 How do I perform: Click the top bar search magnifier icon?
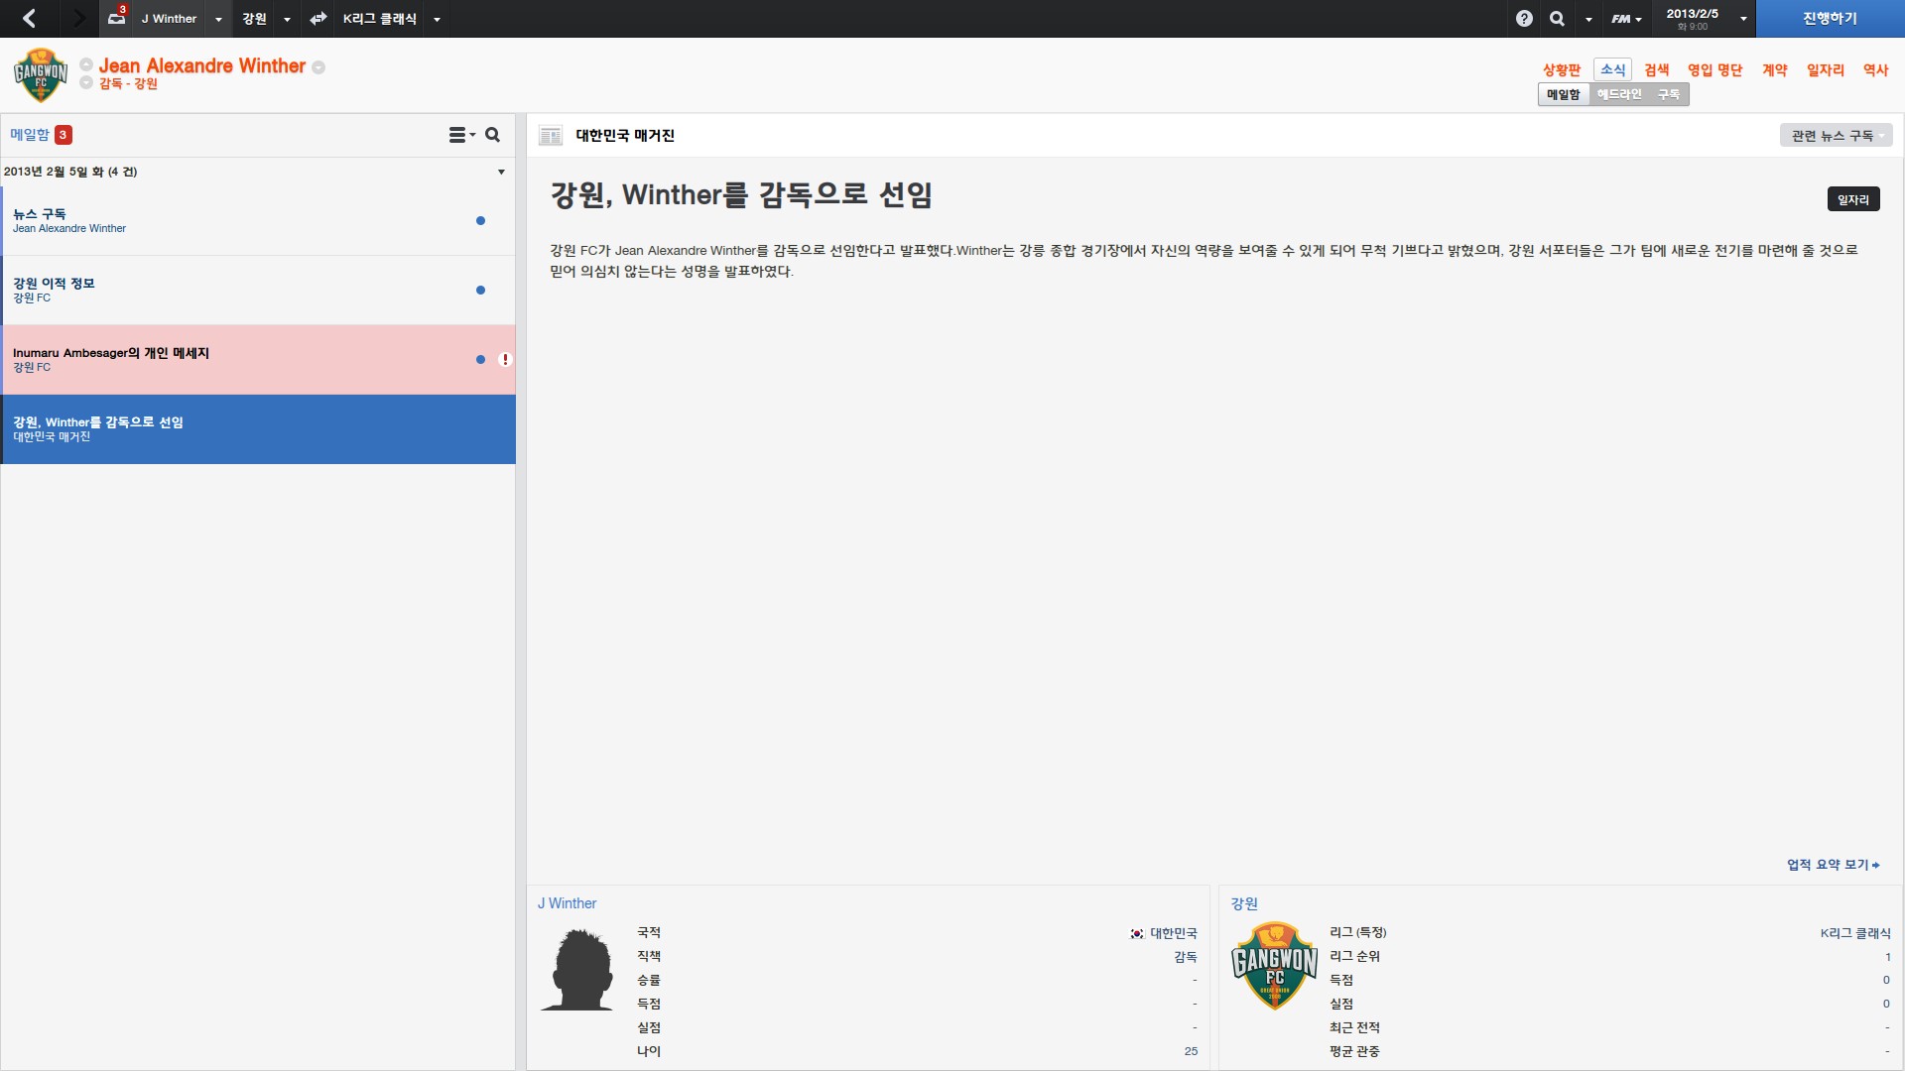point(1558,18)
